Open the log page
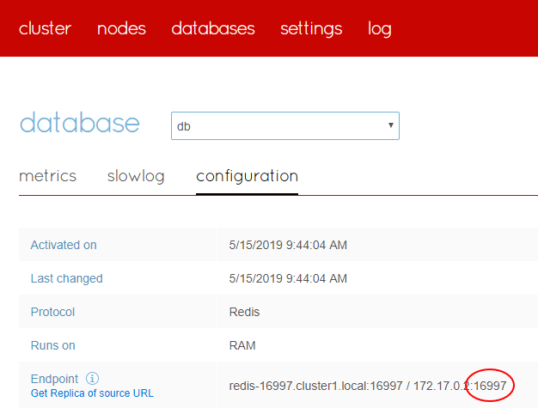538x408 pixels. [380, 28]
